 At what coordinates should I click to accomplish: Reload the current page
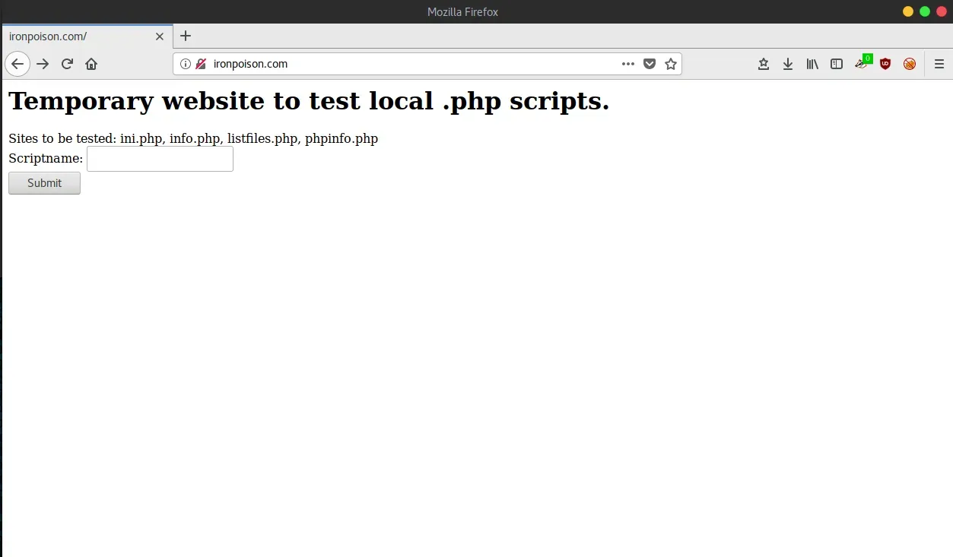pyautogui.click(x=67, y=64)
